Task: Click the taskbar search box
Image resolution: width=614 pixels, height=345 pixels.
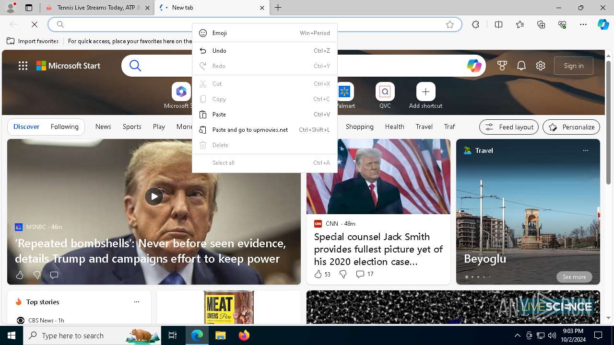Action: 92,335
